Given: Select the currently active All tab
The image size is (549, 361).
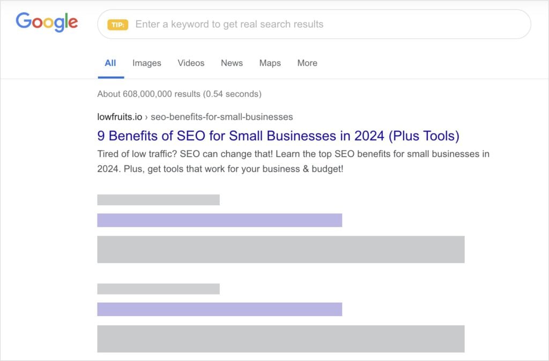Looking at the screenshot, I should [110, 63].
